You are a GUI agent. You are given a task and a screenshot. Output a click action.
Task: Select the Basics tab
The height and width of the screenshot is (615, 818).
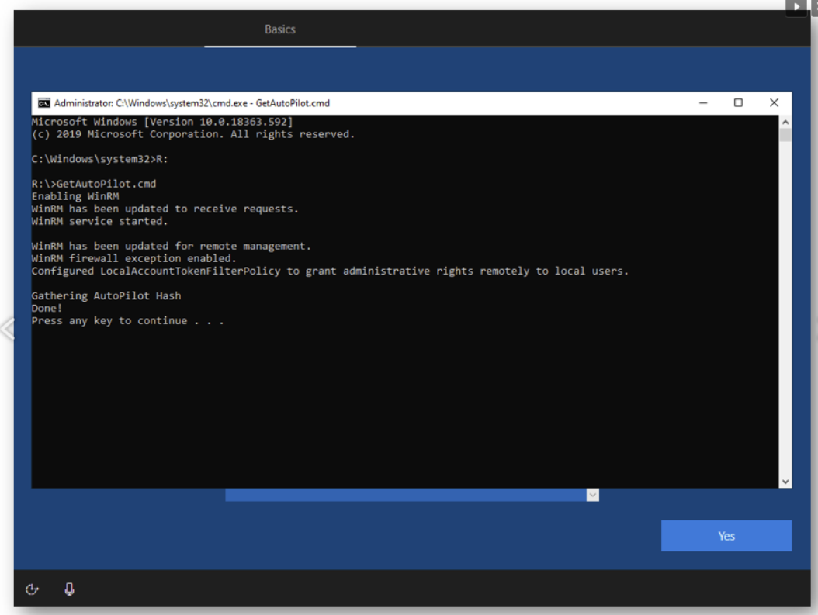pos(280,29)
